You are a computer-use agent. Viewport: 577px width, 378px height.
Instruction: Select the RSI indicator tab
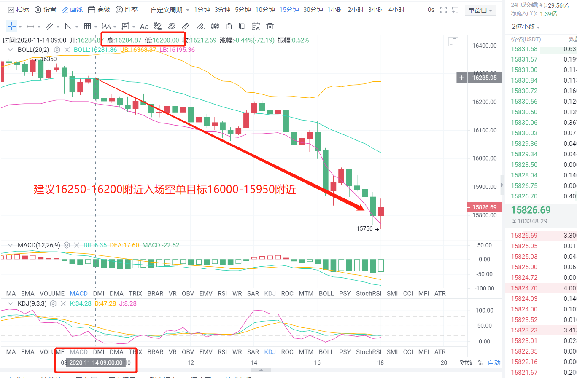coord(222,293)
